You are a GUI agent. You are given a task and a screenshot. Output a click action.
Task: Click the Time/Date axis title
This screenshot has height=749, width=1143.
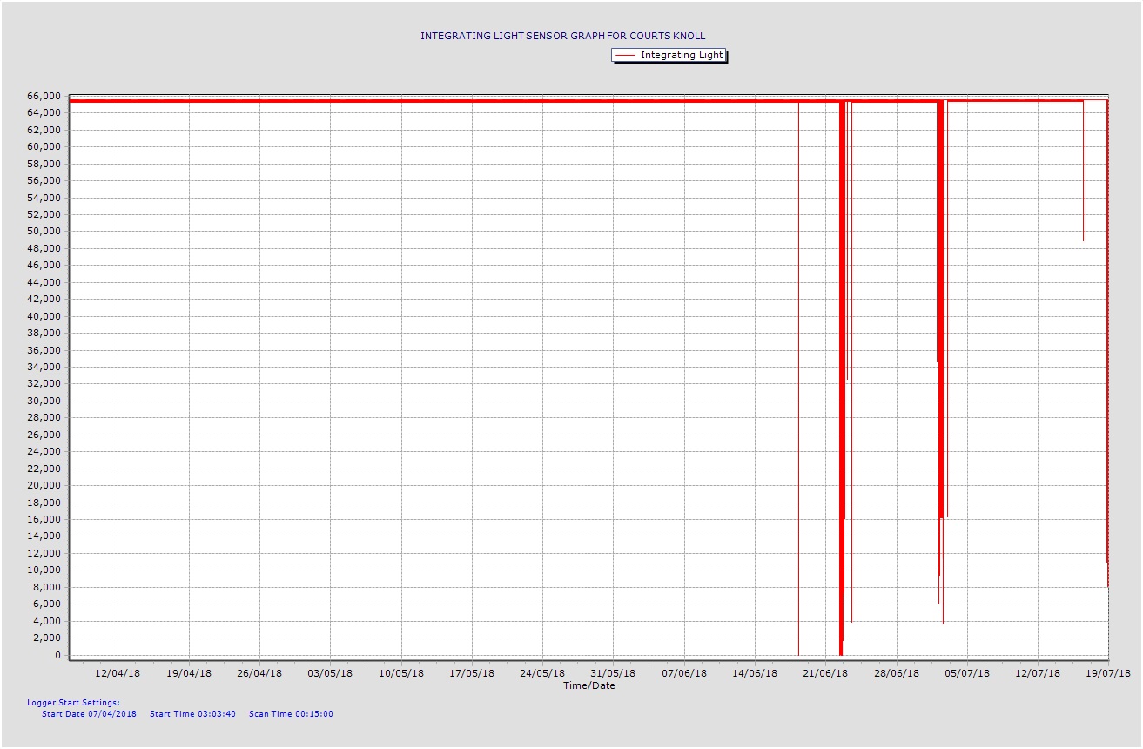(588, 685)
